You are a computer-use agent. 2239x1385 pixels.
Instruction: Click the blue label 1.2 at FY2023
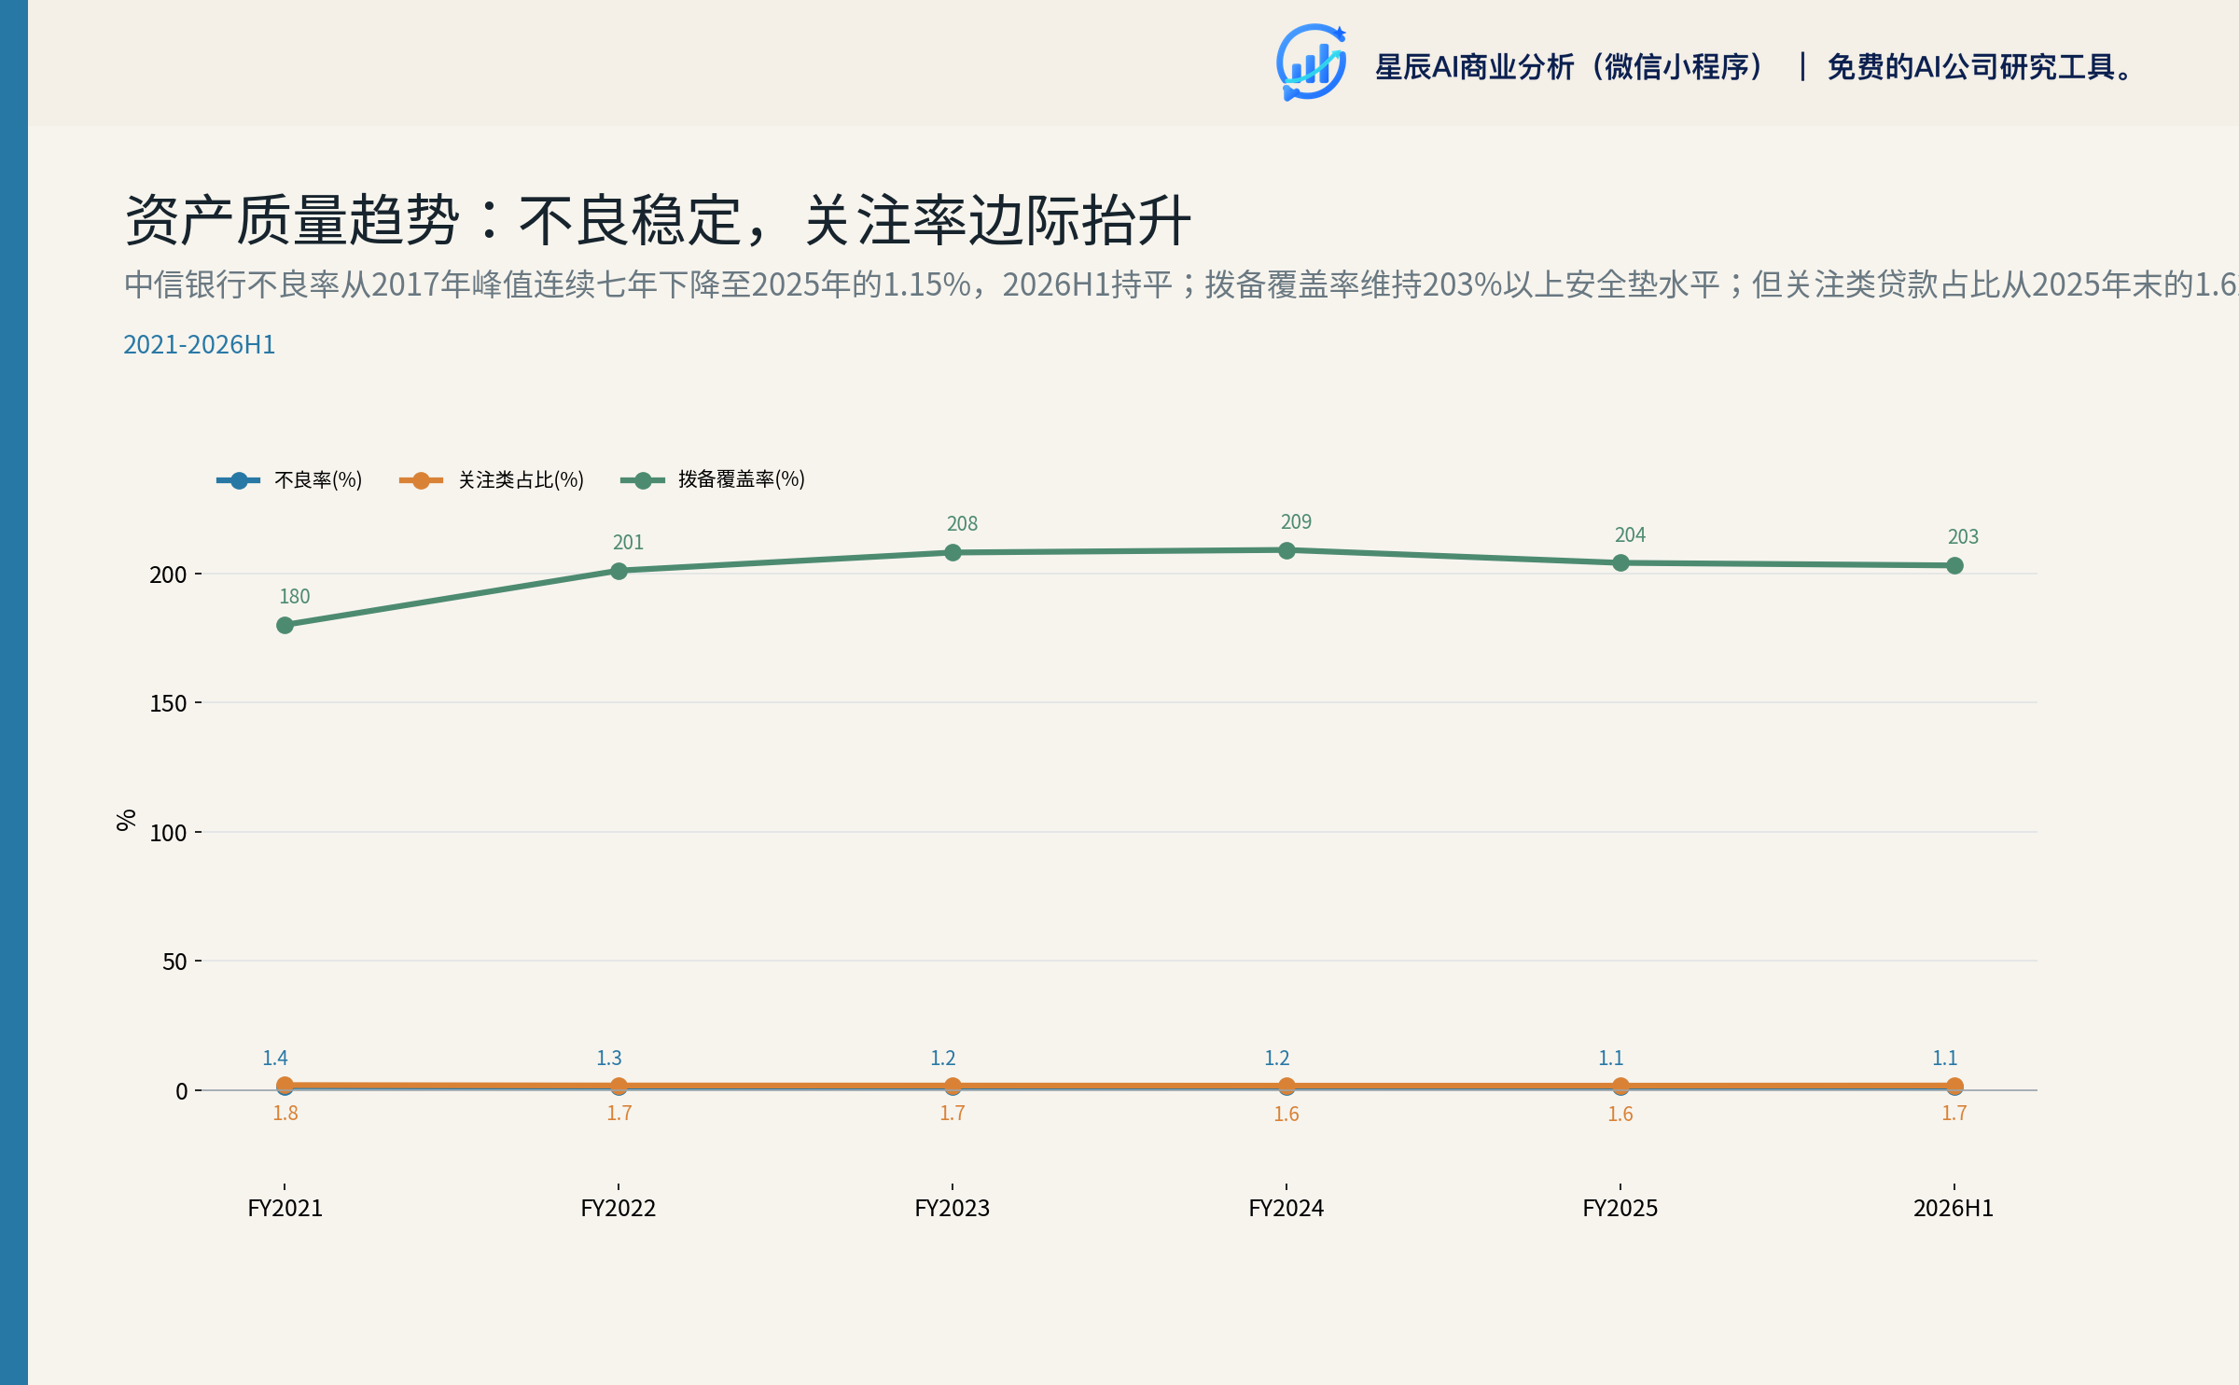pyautogui.click(x=943, y=1059)
